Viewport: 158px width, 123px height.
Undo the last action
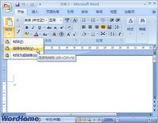[x=23, y=4]
